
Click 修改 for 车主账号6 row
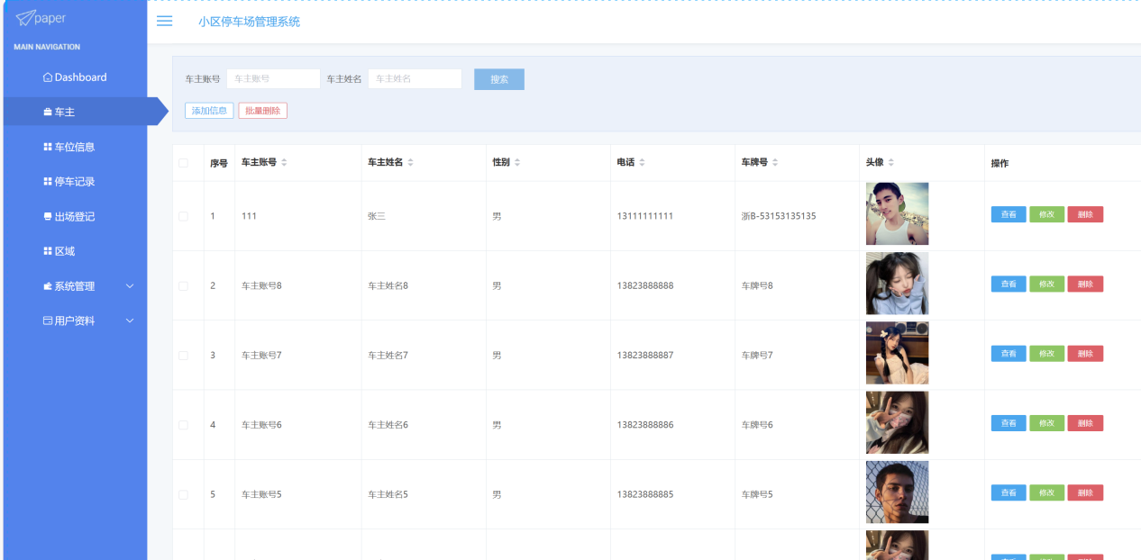[x=1047, y=423]
